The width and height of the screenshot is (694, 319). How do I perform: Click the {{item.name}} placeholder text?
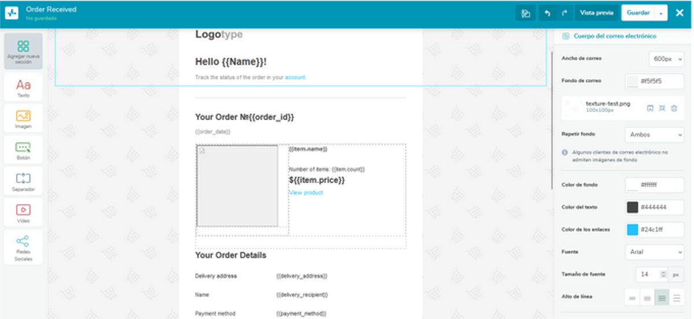[308, 149]
